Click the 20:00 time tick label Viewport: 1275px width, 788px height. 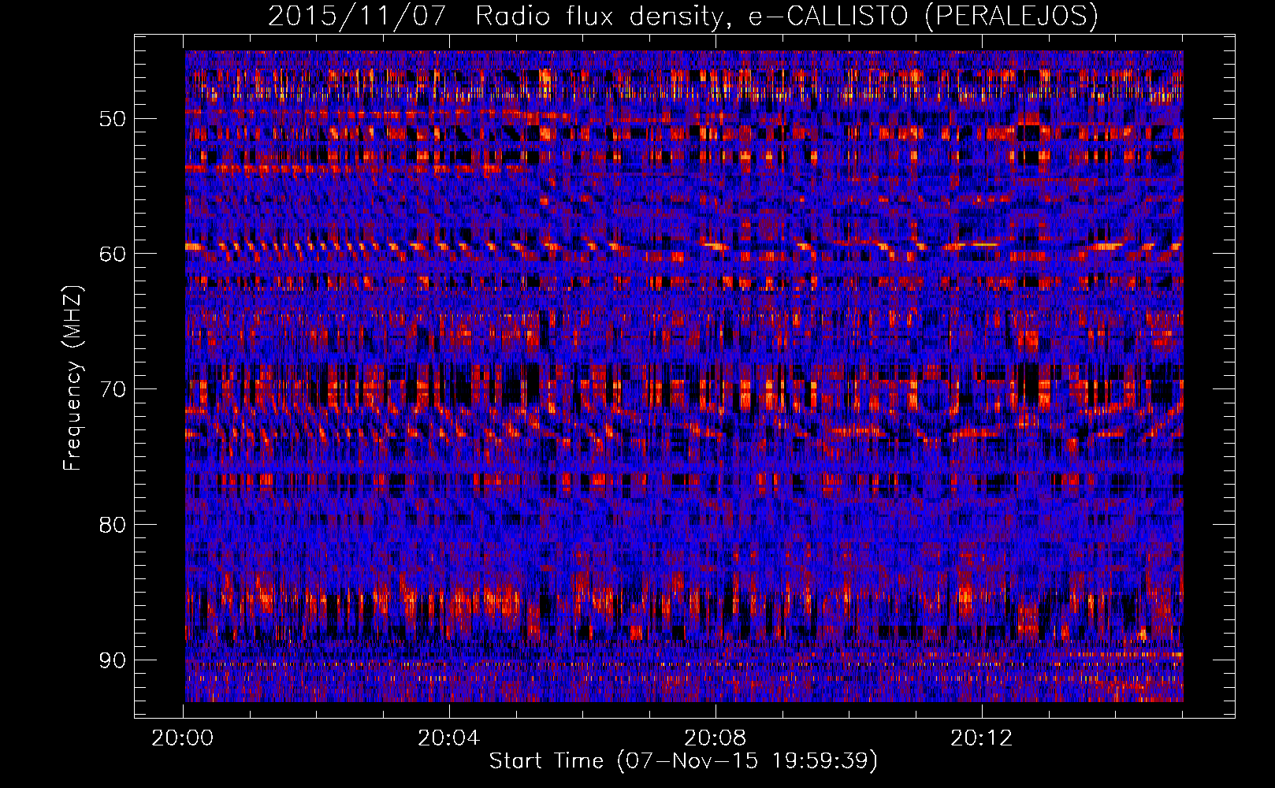point(183,738)
